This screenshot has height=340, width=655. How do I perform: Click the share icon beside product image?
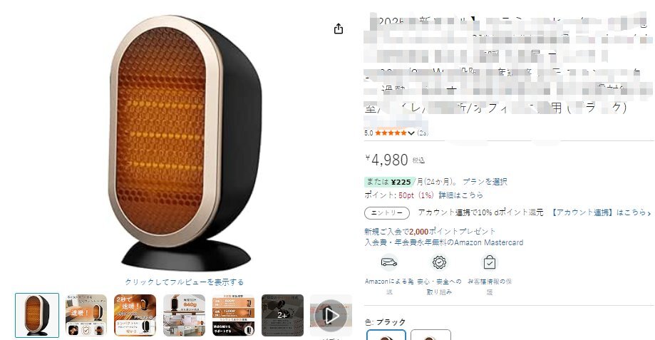pyautogui.click(x=339, y=29)
